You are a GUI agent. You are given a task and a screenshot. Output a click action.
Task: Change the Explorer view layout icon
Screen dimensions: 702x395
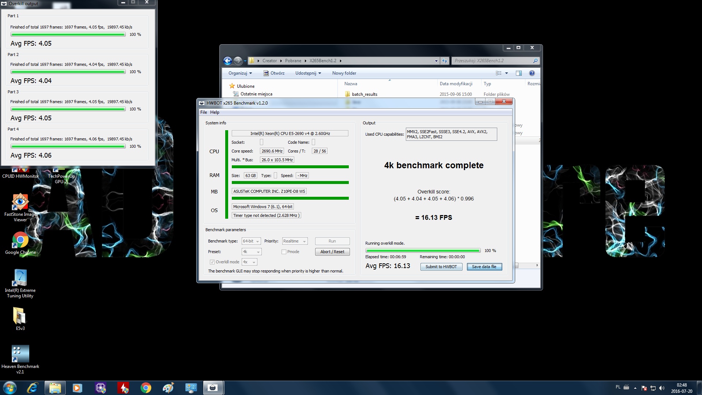pos(499,73)
